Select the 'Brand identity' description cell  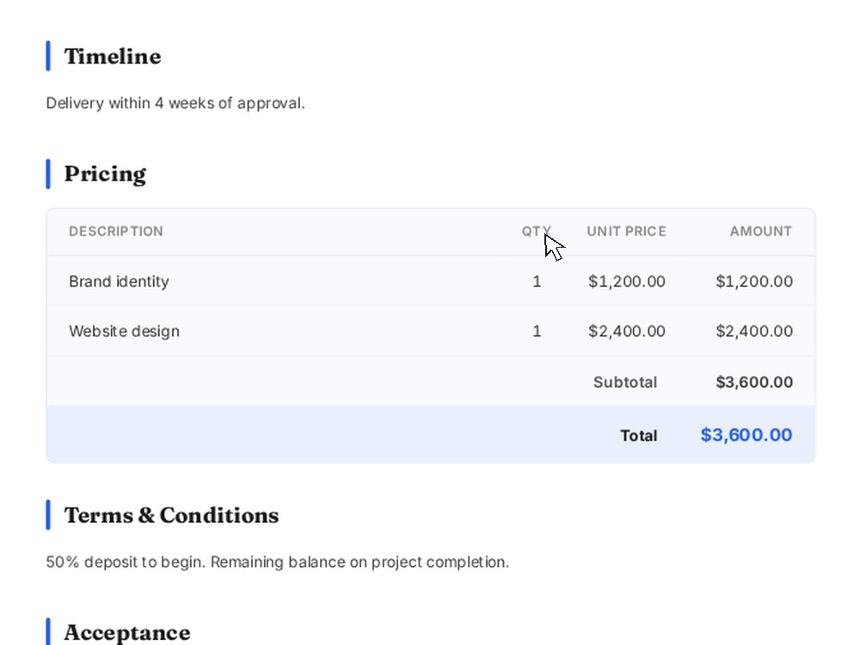coord(119,281)
